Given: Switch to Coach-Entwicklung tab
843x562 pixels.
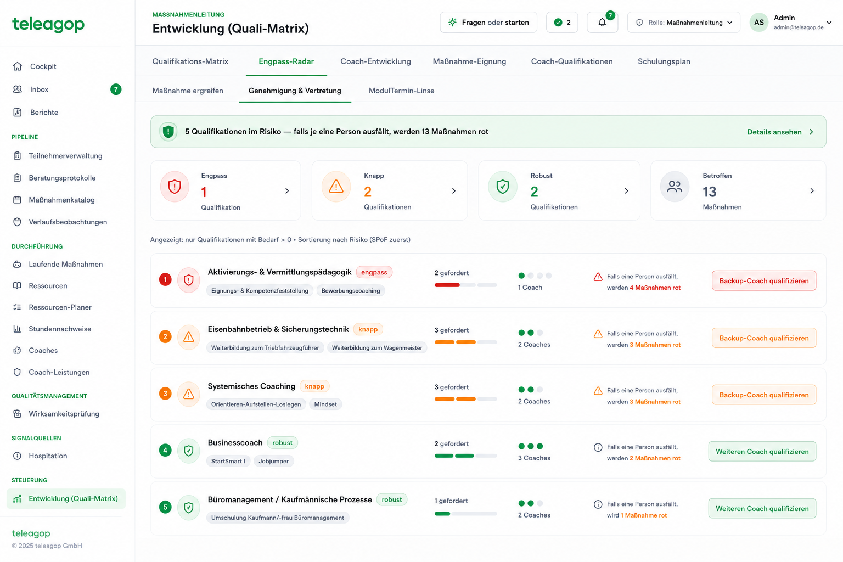Looking at the screenshot, I should (375, 61).
